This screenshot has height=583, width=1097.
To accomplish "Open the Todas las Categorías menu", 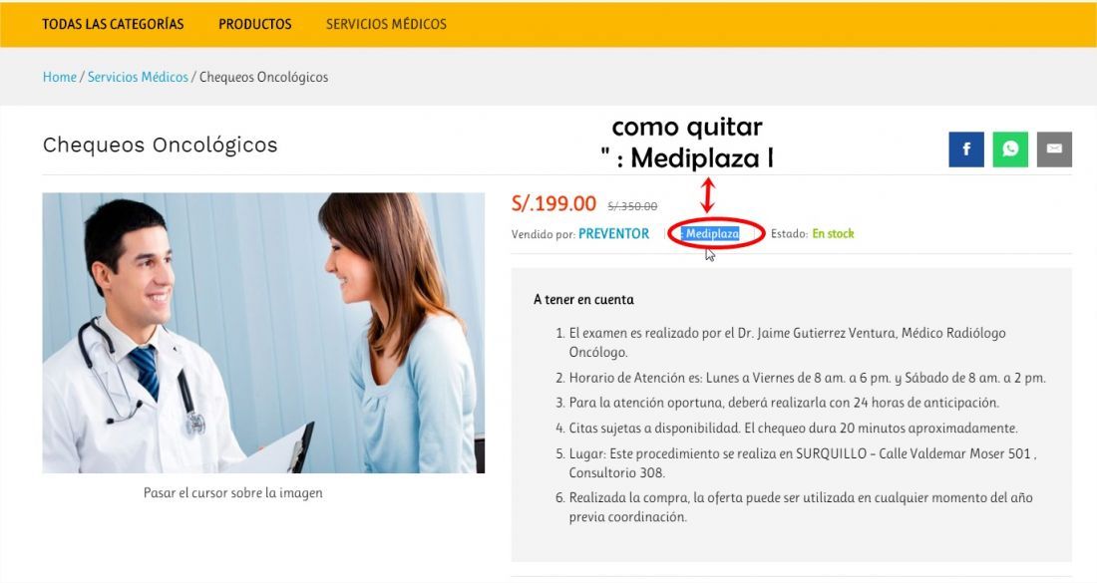I will click(113, 24).
